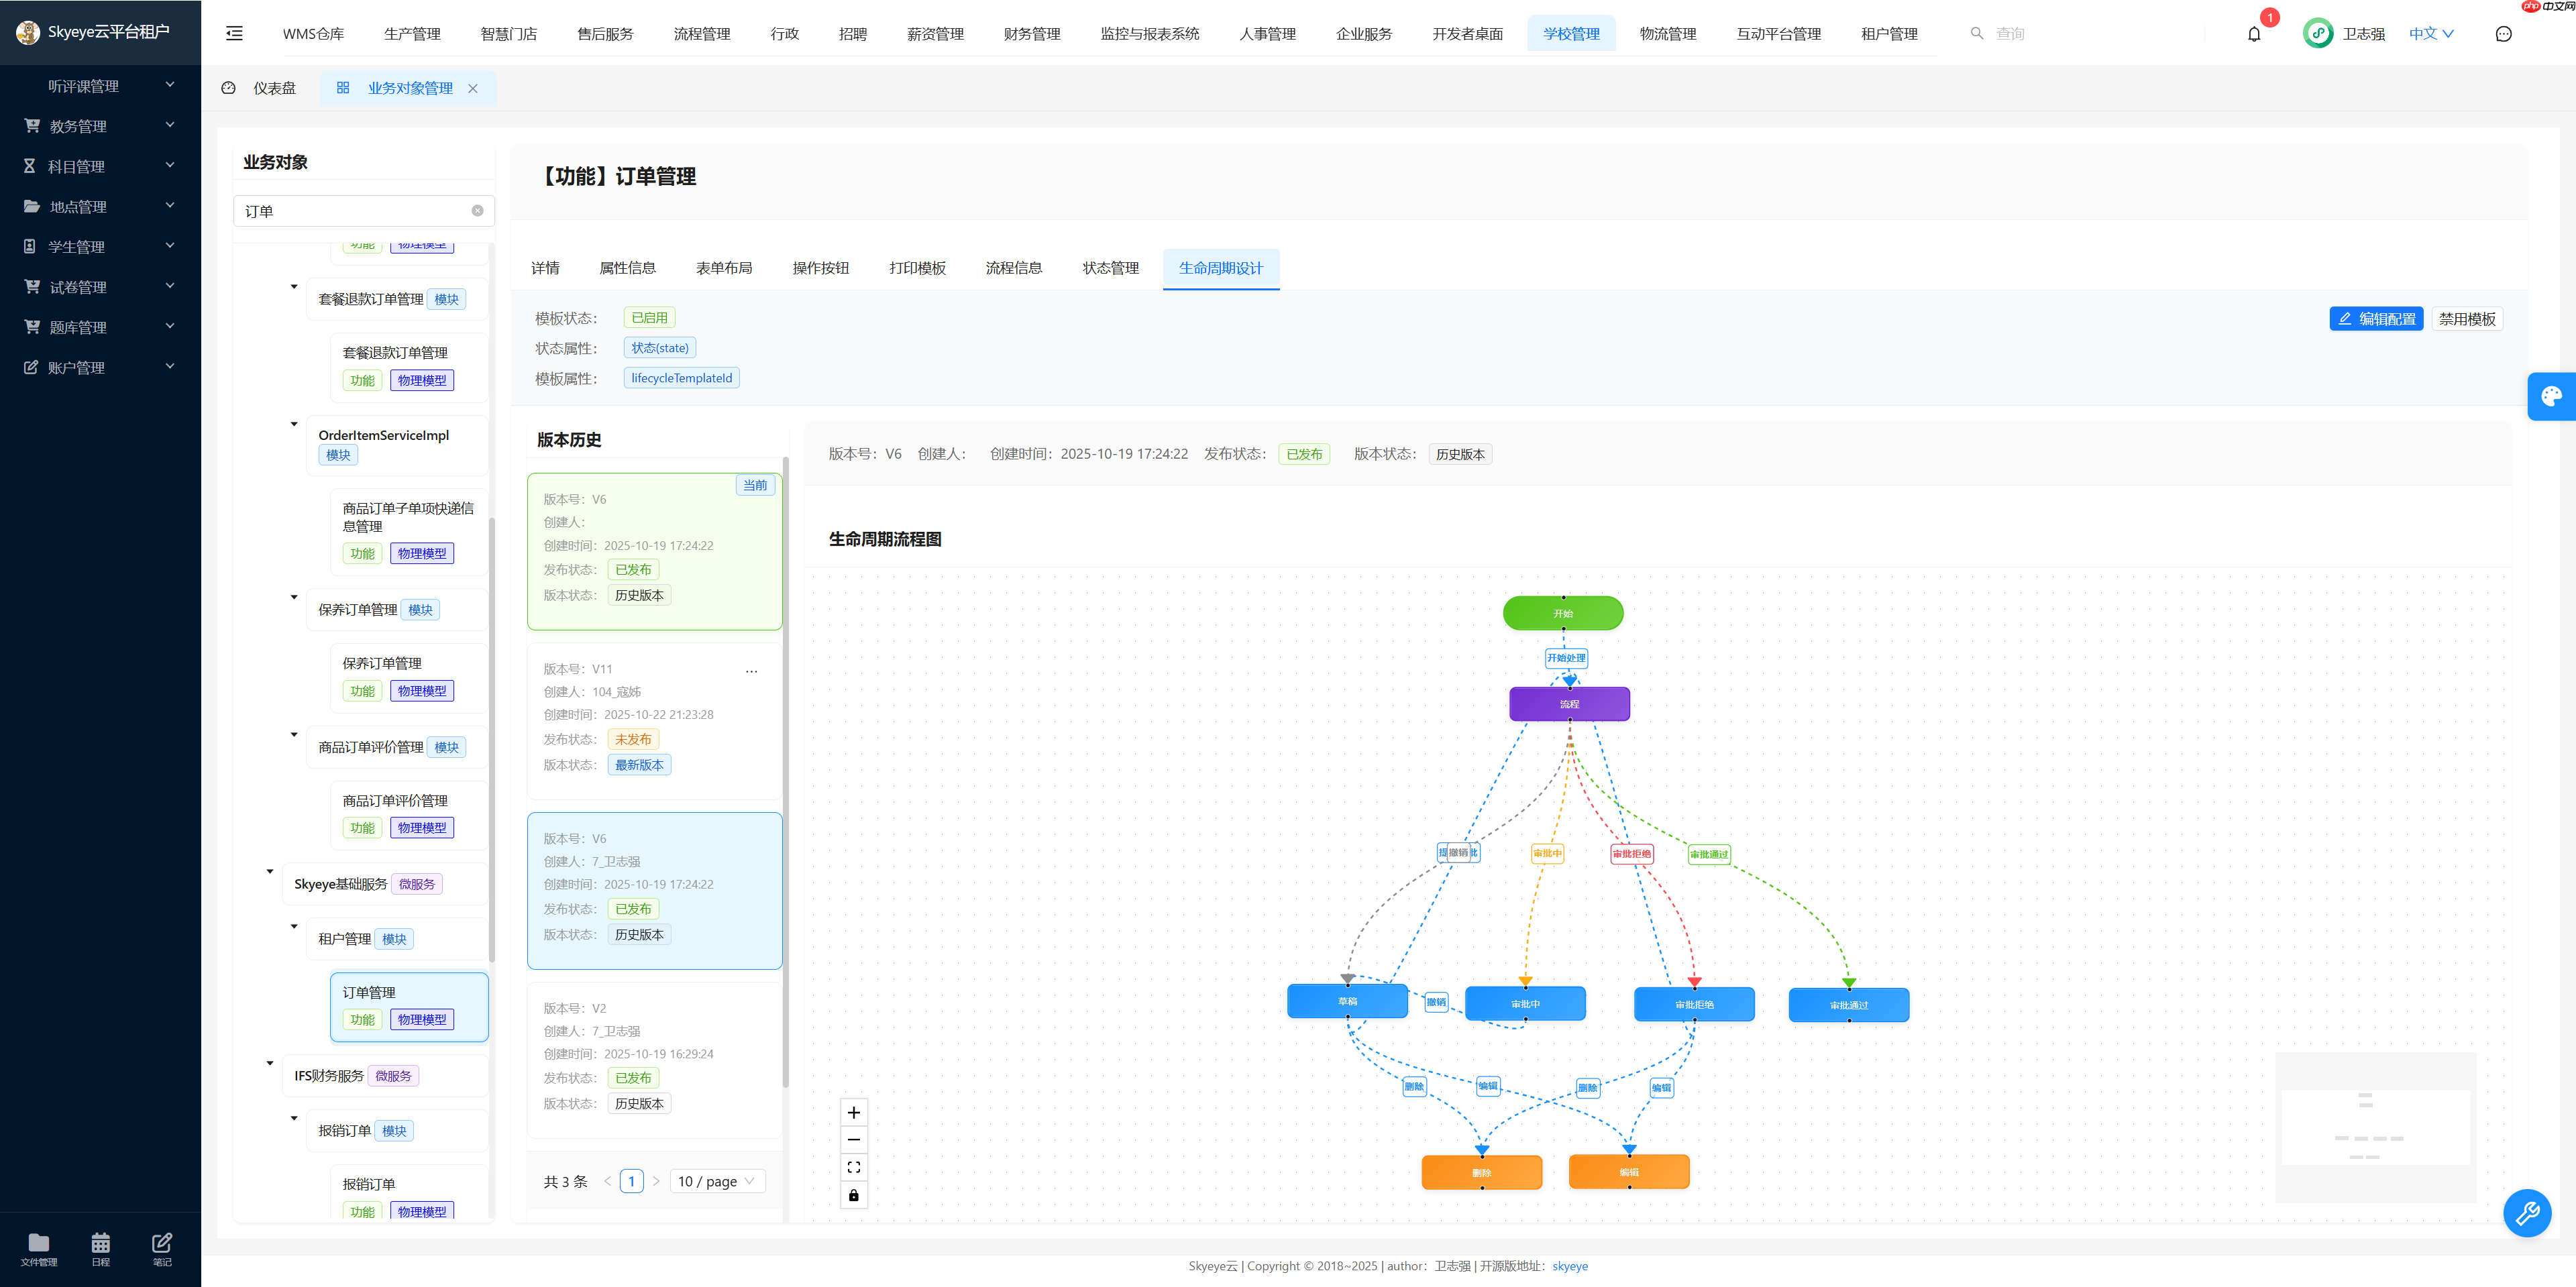
Task: Collapse the Skyeye基础服务 tree node
Action: point(270,871)
